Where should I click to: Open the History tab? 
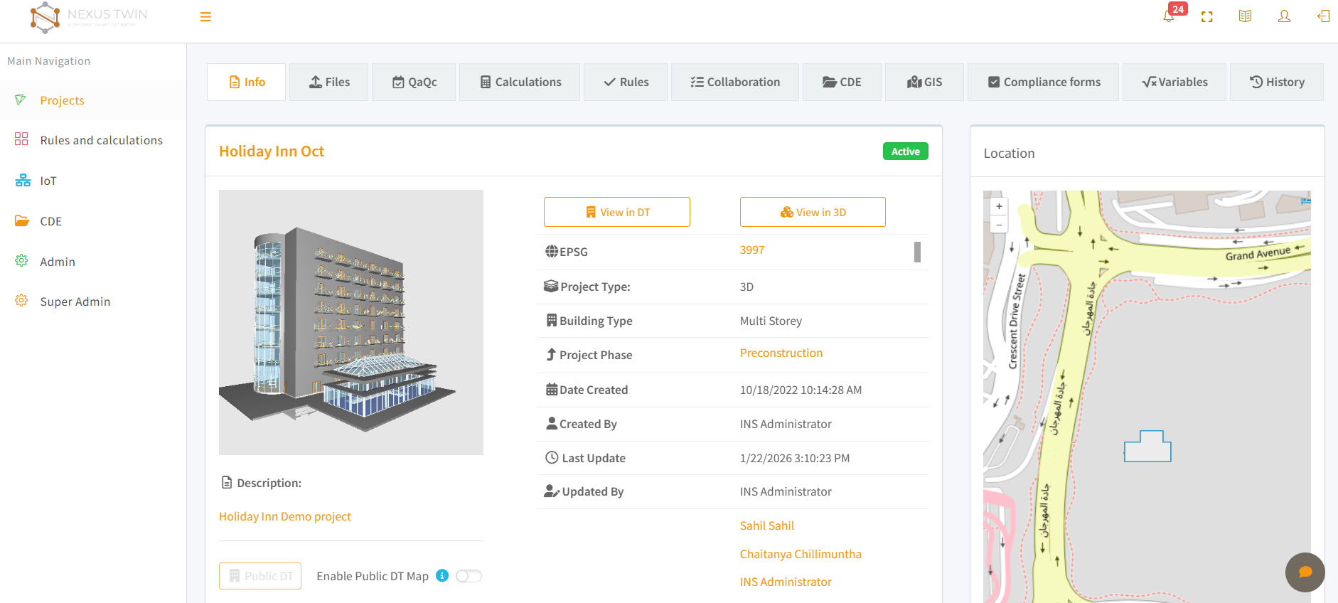tap(1277, 82)
